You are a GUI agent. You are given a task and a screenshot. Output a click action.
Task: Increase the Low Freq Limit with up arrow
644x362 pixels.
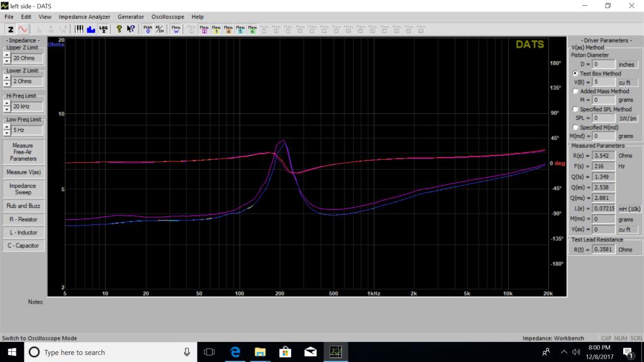[x=6, y=127]
